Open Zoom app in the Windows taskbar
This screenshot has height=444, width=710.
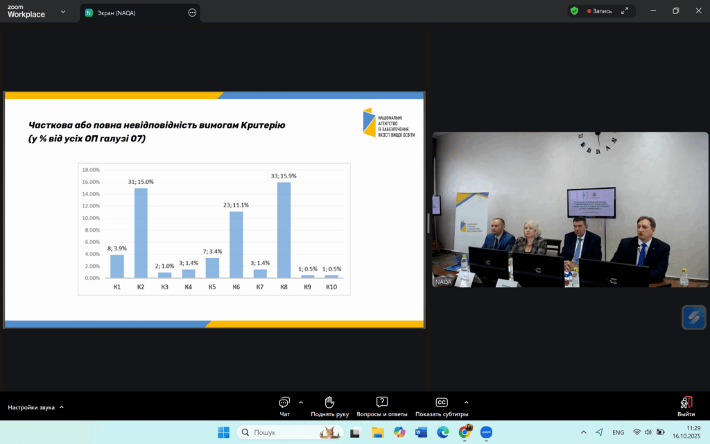pos(486,432)
